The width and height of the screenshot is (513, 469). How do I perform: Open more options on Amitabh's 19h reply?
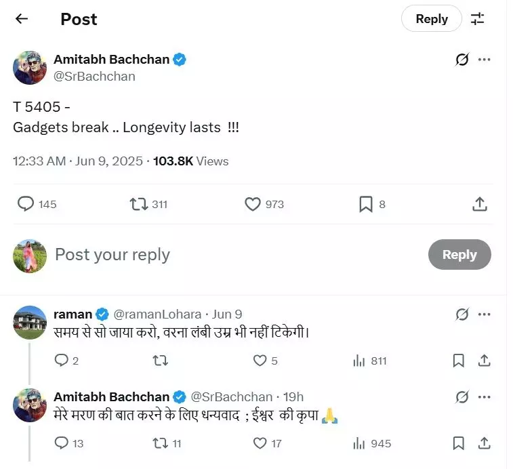pyautogui.click(x=485, y=397)
